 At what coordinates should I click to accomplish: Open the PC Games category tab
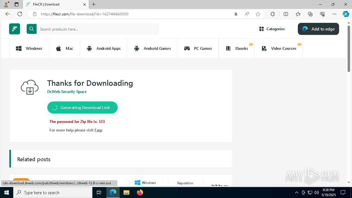click(x=198, y=48)
